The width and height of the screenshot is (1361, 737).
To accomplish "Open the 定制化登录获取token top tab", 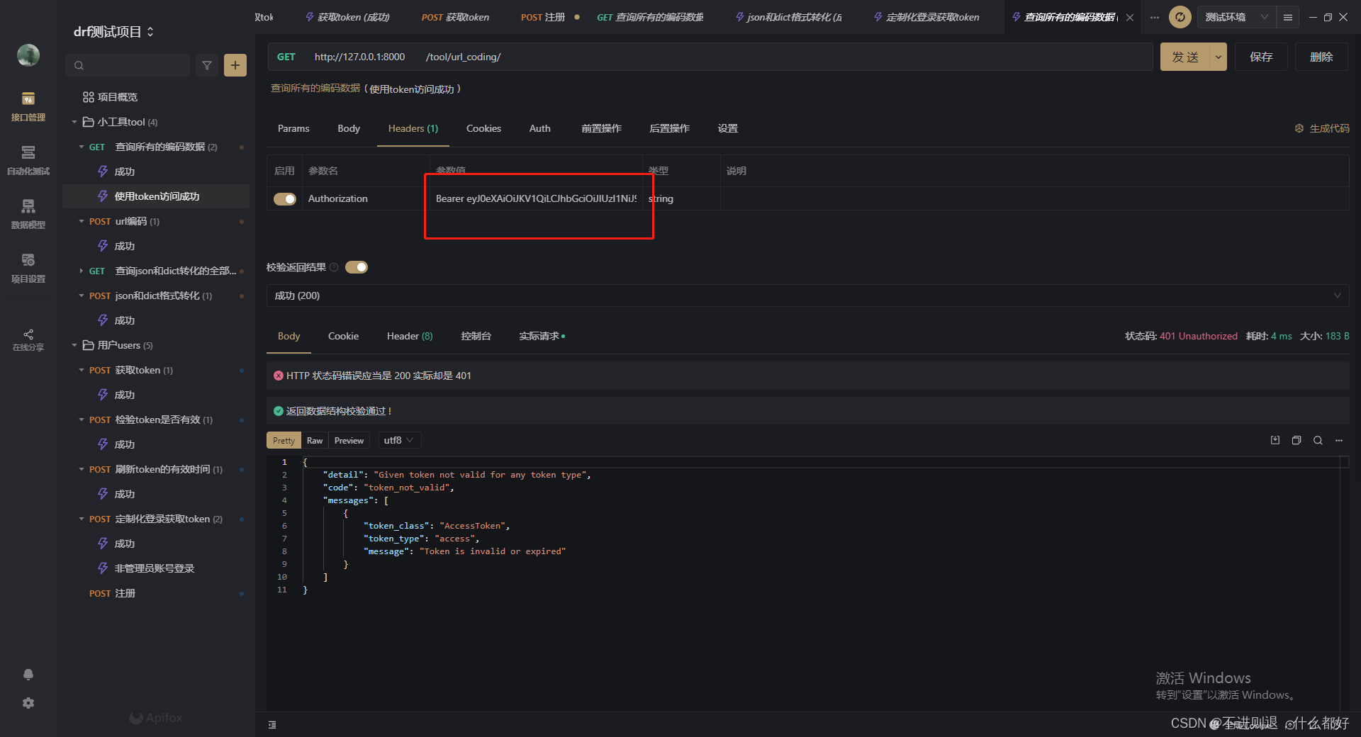I will click(x=926, y=17).
